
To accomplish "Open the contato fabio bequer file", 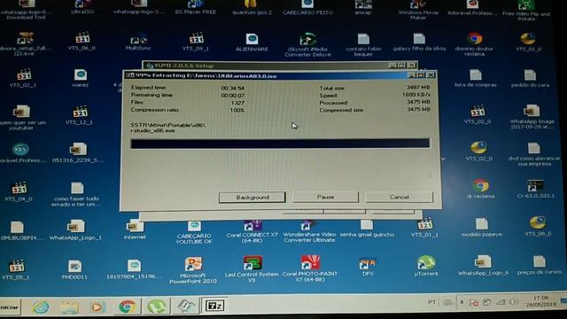I will tap(363, 45).
